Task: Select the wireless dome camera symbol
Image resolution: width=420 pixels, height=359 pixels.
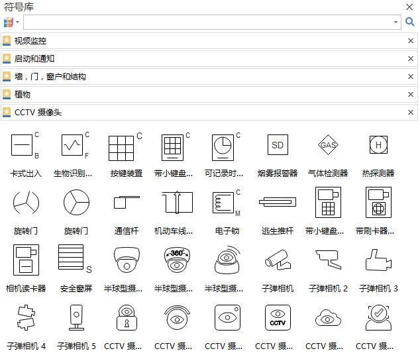Action: click(227, 260)
